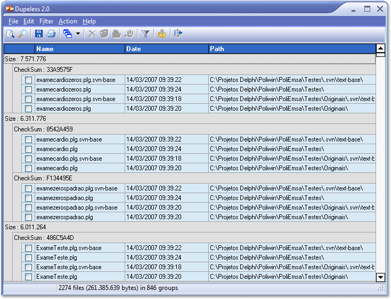The height and width of the screenshot is (299, 391).
Task: Sort by the Name column header
Action: tap(80, 49)
